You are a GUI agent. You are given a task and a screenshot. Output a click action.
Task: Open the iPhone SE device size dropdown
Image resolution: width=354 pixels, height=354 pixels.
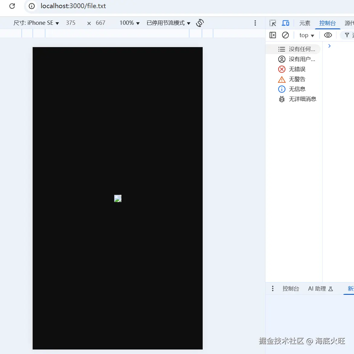(36, 23)
